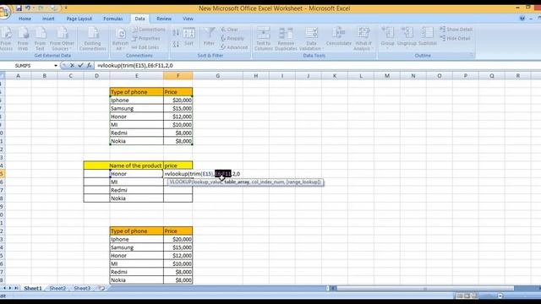This screenshot has width=541, height=304.
Task: Click Nokia cell under Name of the product
Action: coord(137,198)
